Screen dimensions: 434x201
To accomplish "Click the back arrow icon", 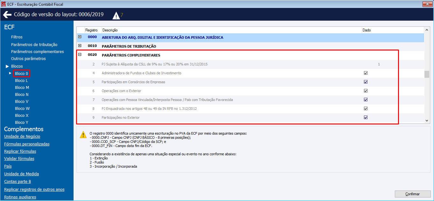I will (x=7, y=15).
